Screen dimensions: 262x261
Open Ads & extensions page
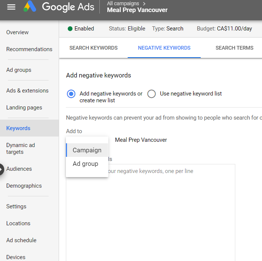pyautogui.click(x=27, y=91)
